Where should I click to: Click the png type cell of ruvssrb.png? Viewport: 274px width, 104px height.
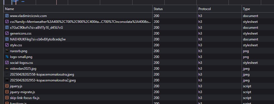246,51
